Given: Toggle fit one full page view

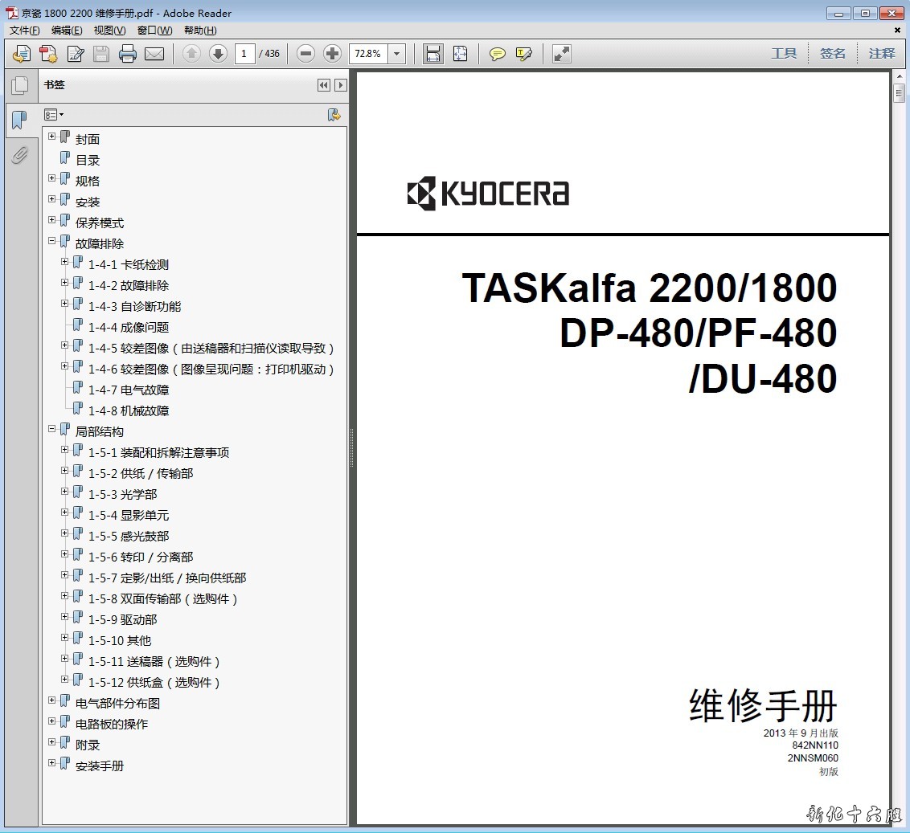Looking at the screenshot, I should tap(460, 54).
